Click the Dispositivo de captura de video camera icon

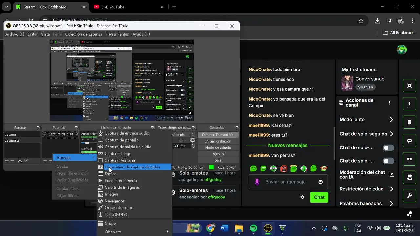[101, 167]
